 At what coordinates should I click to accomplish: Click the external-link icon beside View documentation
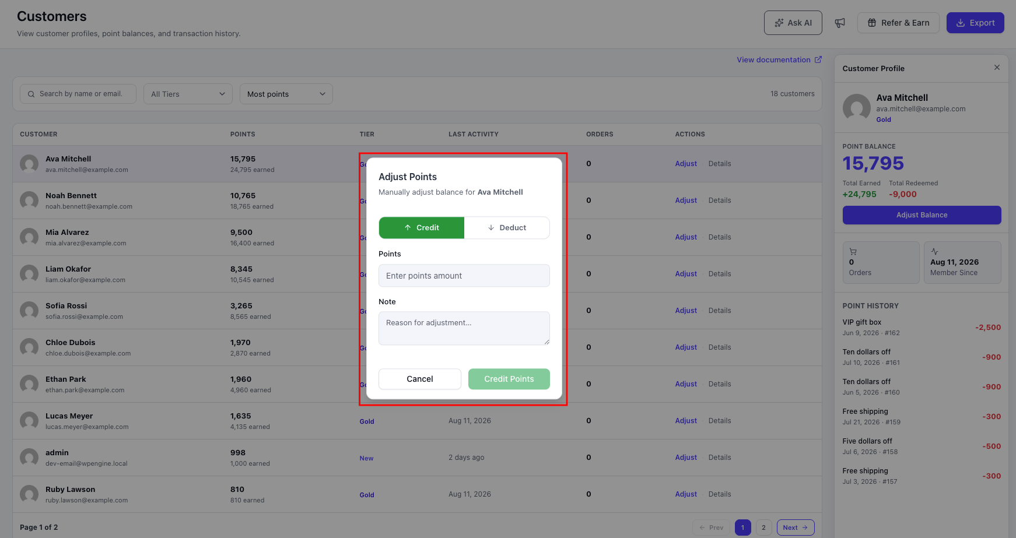point(818,59)
